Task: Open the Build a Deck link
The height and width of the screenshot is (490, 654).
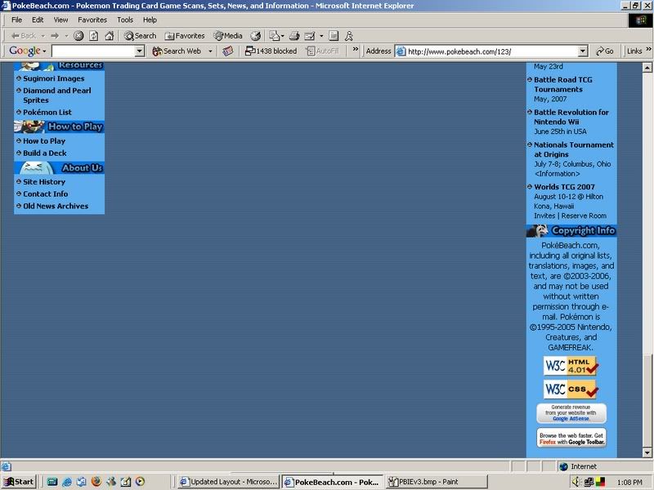Action: click(45, 153)
